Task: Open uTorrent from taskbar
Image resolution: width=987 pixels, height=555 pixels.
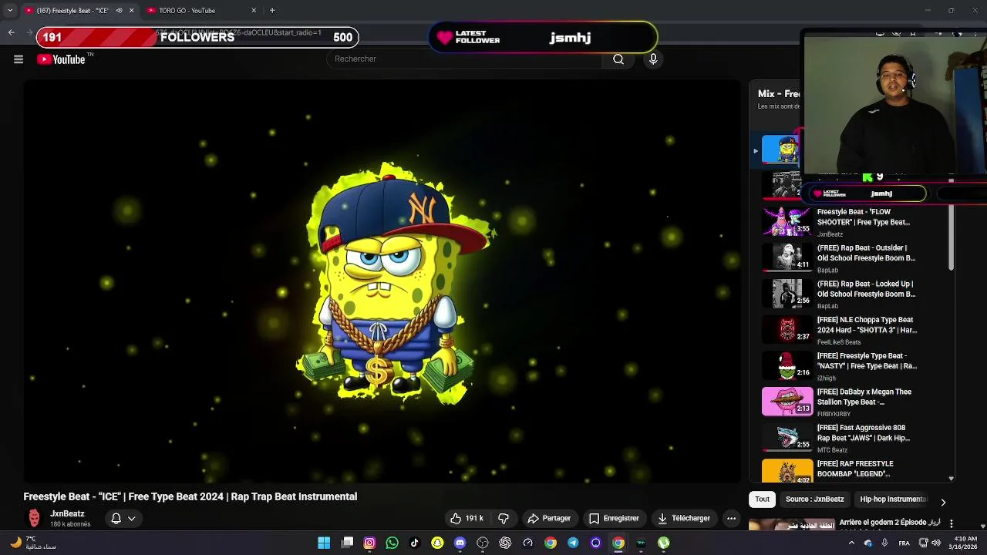Action: (663, 543)
